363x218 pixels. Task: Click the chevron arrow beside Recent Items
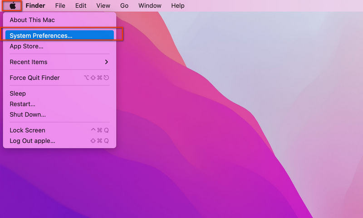(x=107, y=62)
